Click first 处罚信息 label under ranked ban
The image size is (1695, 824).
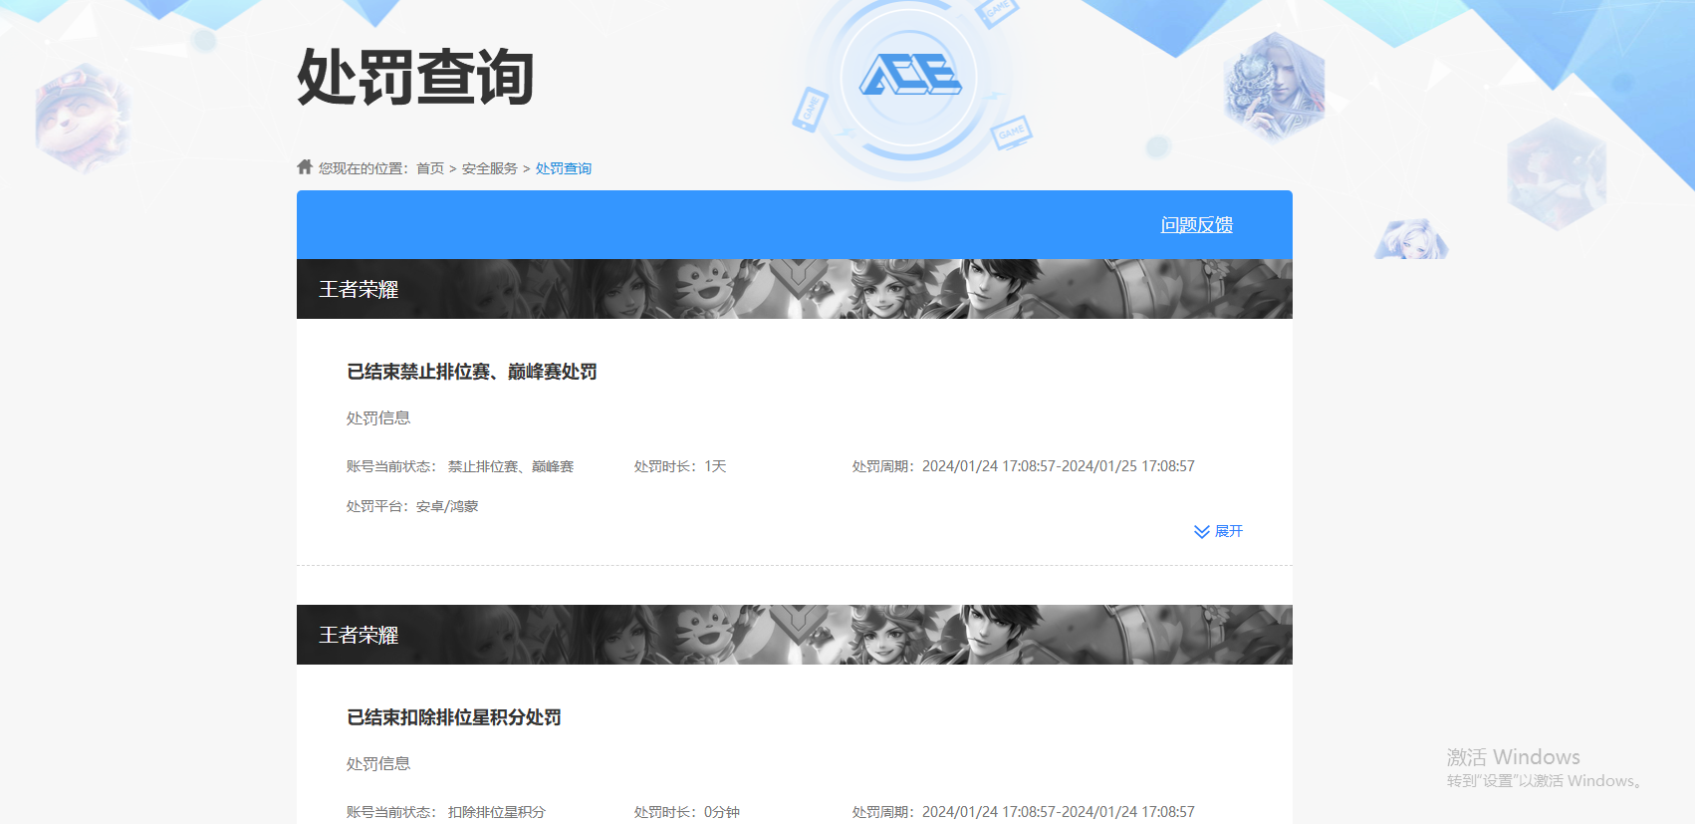(x=378, y=418)
